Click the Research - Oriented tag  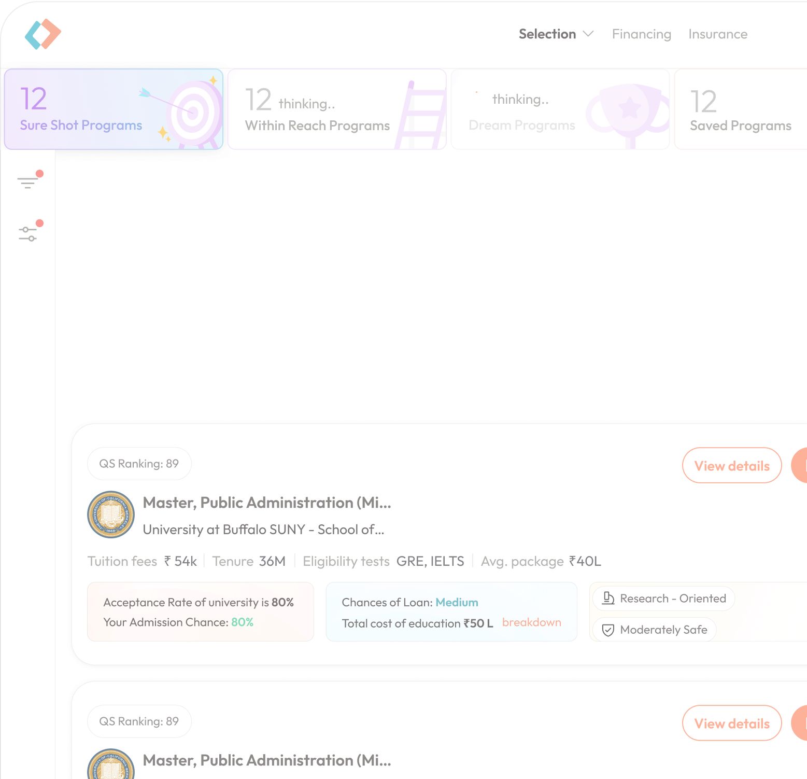[x=663, y=599]
